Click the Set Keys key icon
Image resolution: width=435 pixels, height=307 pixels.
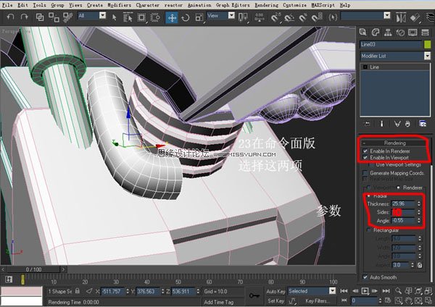pyautogui.click(x=253, y=295)
